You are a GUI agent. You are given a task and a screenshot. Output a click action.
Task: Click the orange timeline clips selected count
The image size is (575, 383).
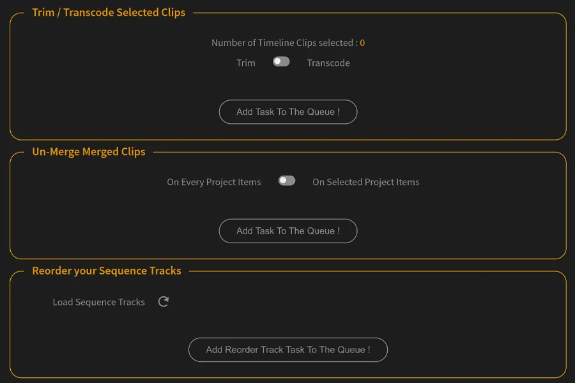362,43
